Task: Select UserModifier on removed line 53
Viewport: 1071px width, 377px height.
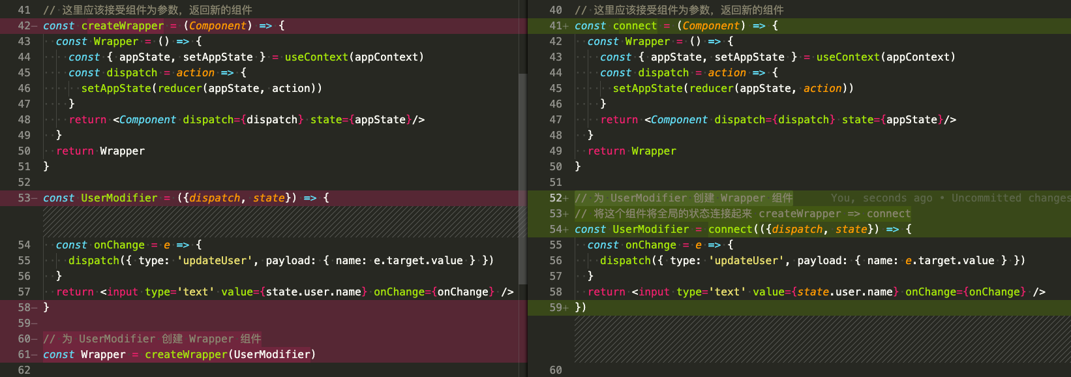Action: pos(119,198)
